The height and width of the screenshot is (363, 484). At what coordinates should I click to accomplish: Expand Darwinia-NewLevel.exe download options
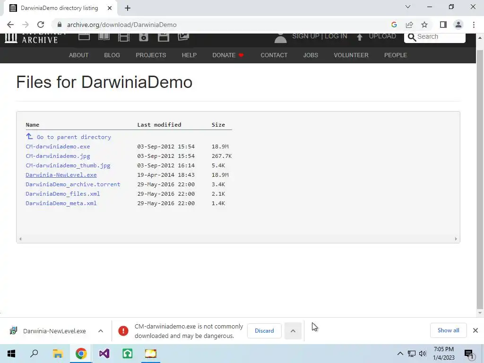pyautogui.click(x=101, y=331)
